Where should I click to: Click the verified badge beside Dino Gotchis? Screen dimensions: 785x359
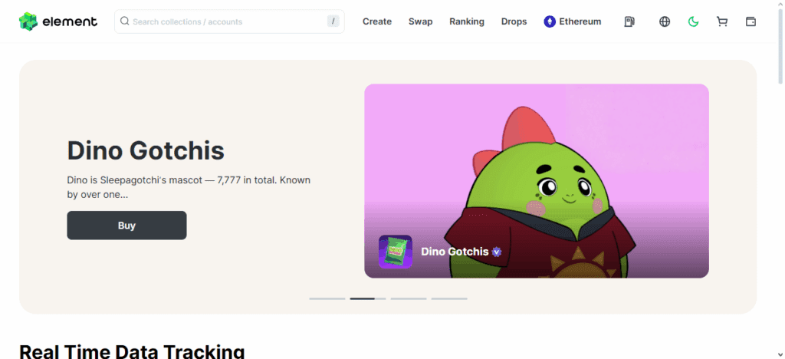pos(497,252)
